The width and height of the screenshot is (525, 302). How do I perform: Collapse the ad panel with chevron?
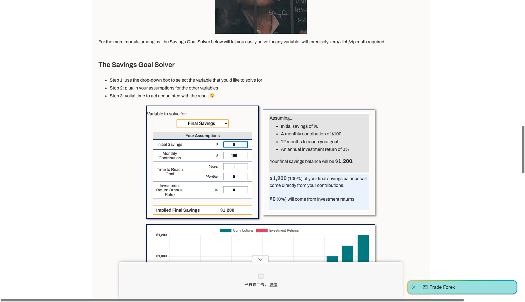(260, 259)
